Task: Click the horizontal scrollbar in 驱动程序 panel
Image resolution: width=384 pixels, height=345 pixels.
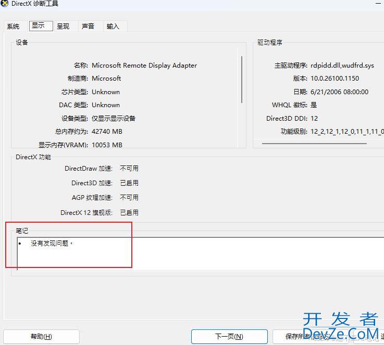Action: coord(314,144)
